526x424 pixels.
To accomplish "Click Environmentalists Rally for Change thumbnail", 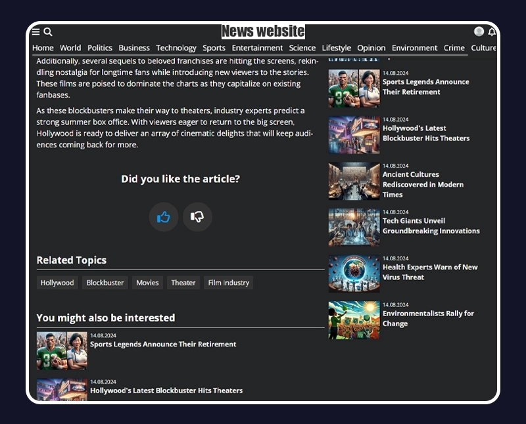I will [x=354, y=320].
